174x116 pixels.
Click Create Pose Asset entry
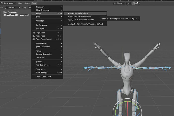(44, 77)
